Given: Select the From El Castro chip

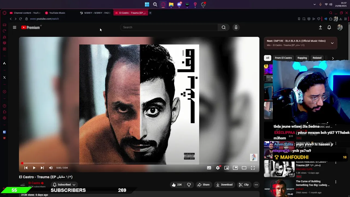Looking at the screenshot, I should (x=283, y=58).
